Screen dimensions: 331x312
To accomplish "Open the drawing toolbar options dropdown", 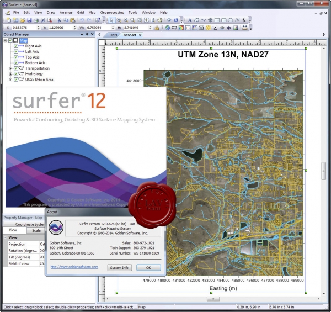I will pos(250,20).
